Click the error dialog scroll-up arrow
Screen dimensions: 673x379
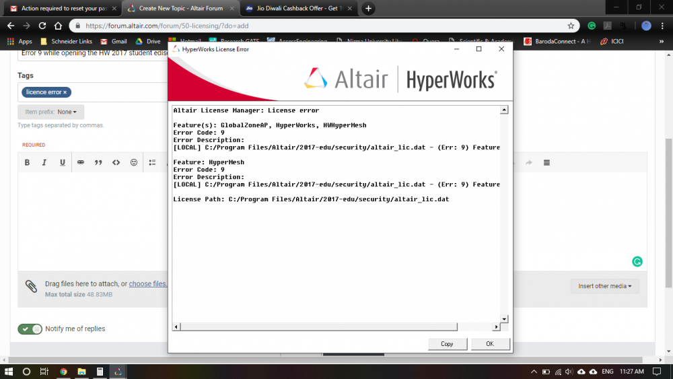(x=504, y=110)
